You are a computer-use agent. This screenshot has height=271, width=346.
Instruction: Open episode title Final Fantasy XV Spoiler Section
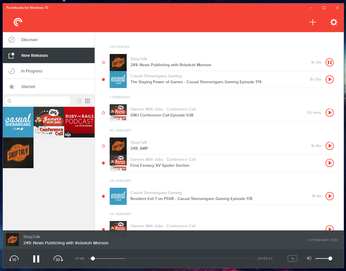pyautogui.click(x=160, y=165)
